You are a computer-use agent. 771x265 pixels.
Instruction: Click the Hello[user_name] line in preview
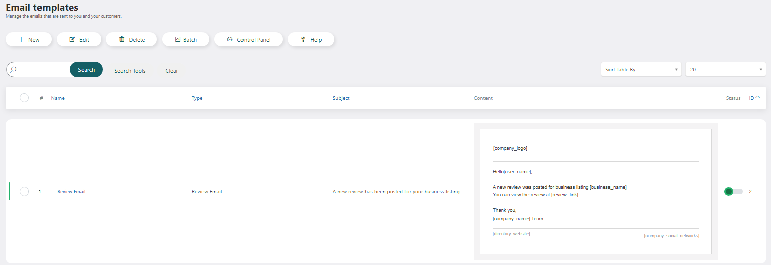(512, 172)
